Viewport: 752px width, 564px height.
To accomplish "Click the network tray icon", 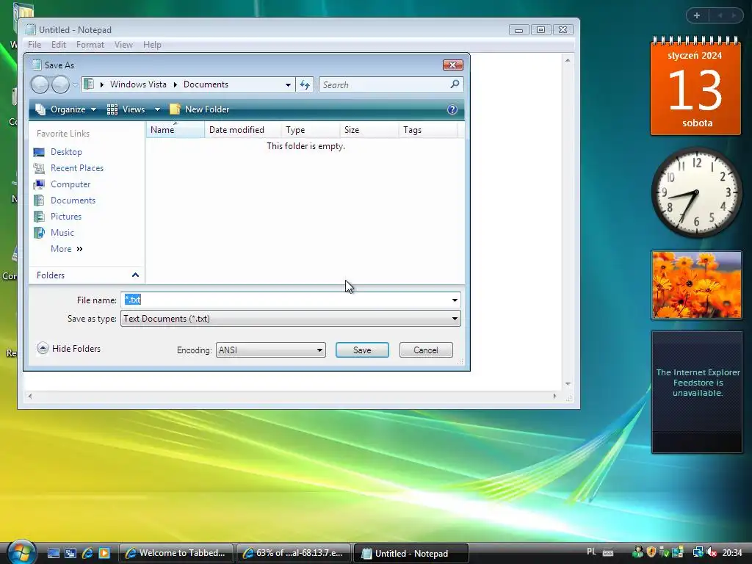I will click(698, 553).
